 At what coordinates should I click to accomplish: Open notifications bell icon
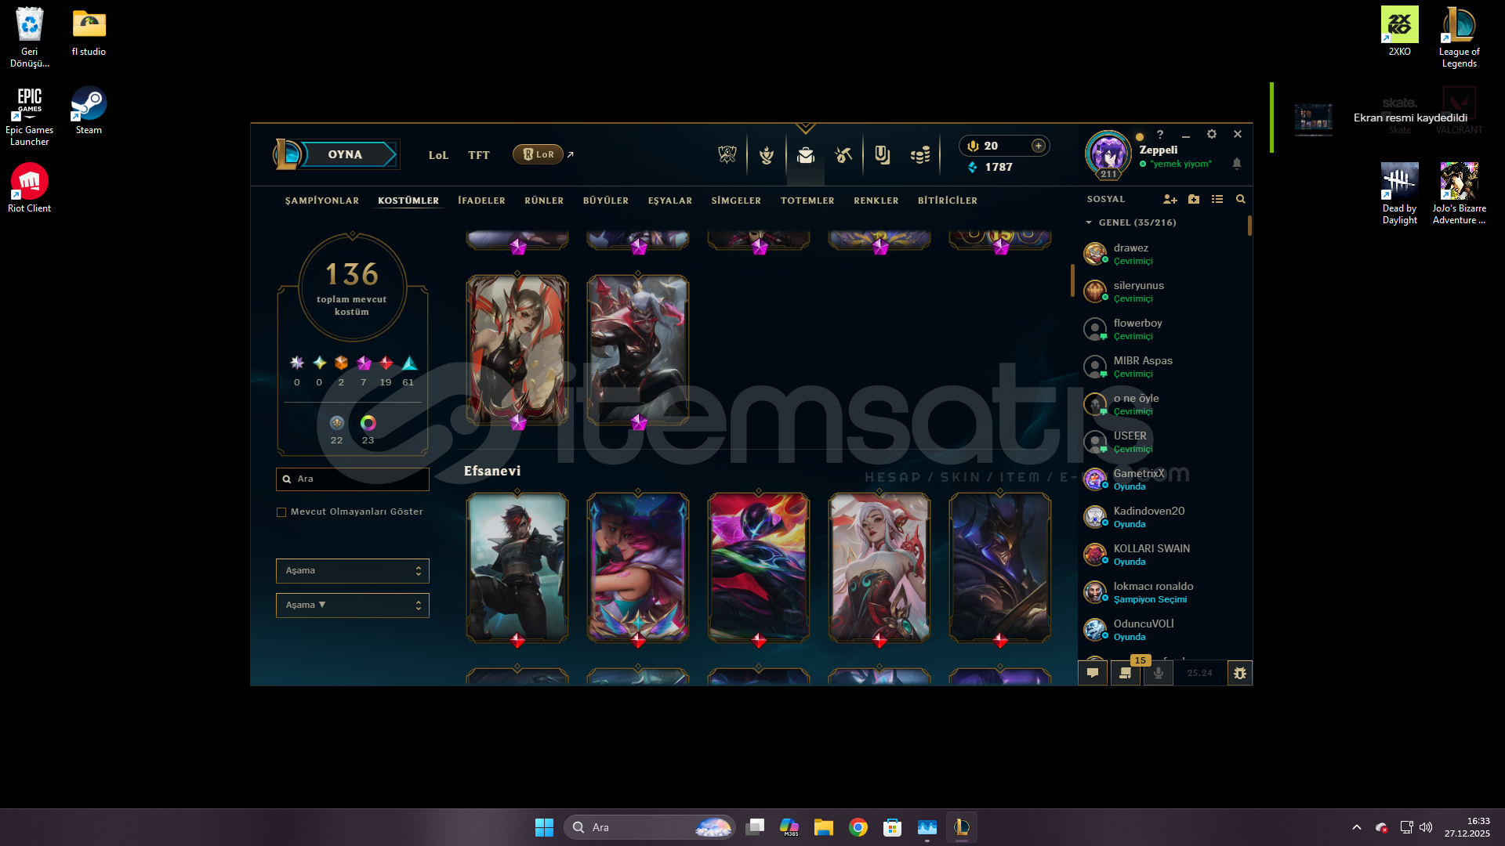tap(1237, 164)
